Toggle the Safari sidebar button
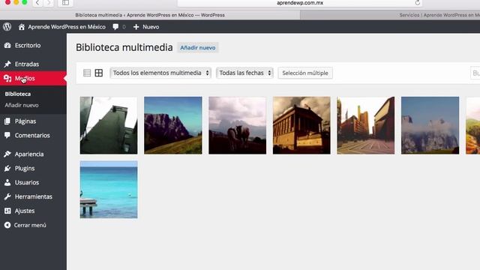 [65, 3]
